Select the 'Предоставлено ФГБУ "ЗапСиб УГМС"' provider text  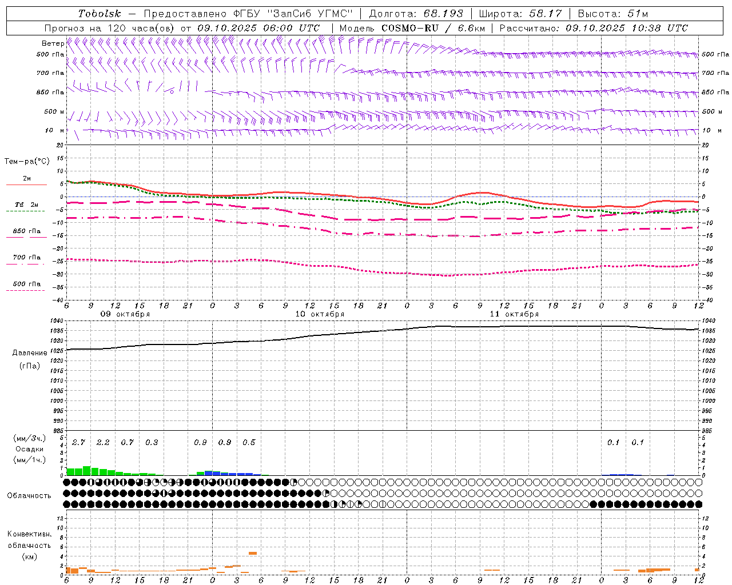tap(249, 14)
